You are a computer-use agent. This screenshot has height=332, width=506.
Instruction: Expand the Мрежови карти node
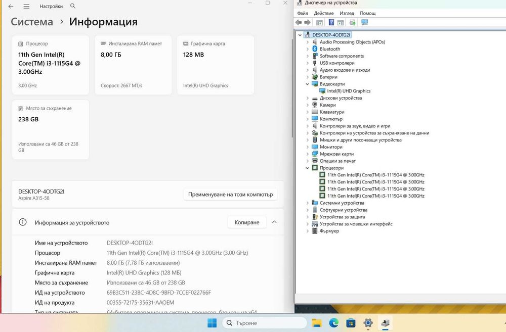308,154
